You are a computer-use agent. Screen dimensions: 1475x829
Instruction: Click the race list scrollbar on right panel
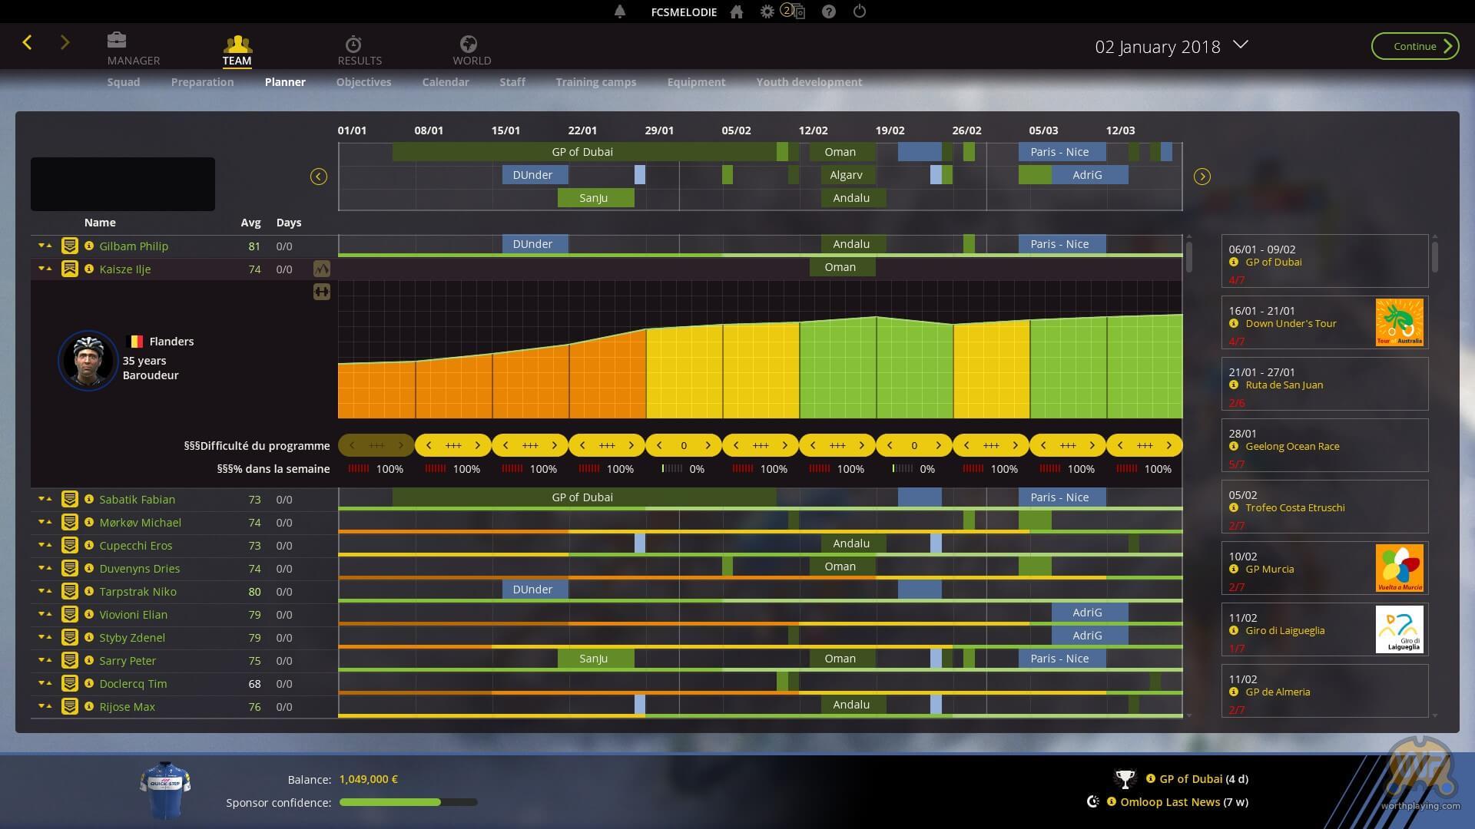[x=1434, y=257]
